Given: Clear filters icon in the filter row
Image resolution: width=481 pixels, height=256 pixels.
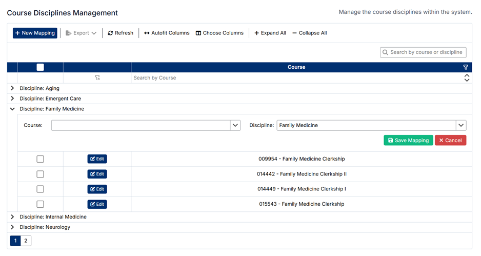Looking at the screenshot, I should pyautogui.click(x=97, y=78).
